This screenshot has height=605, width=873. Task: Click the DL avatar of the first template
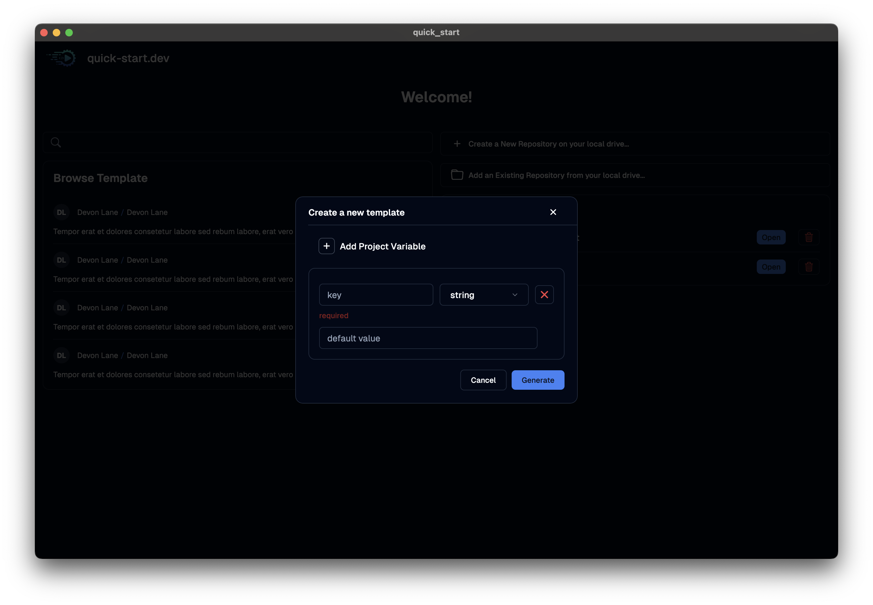(x=62, y=212)
